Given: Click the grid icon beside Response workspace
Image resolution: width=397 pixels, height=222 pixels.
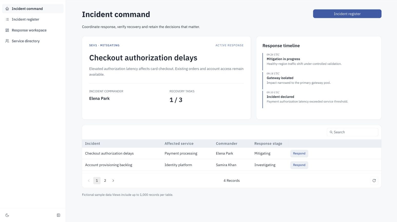Looking at the screenshot, I should pyautogui.click(x=7, y=30).
